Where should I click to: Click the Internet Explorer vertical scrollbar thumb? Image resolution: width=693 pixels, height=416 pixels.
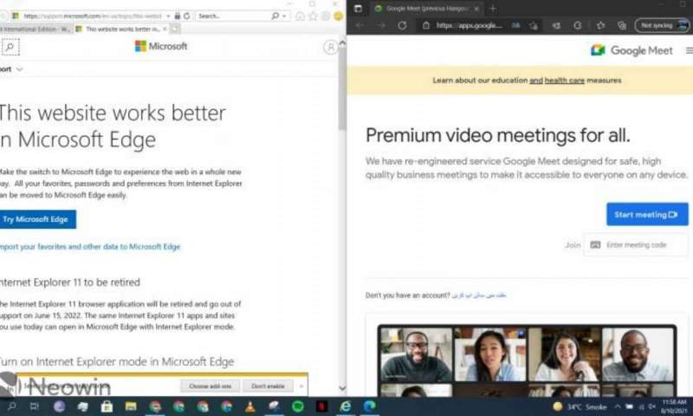(341, 88)
